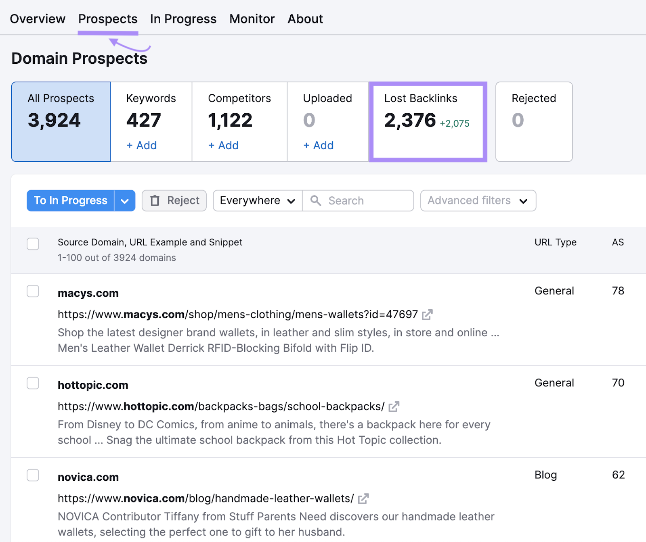The height and width of the screenshot is (542, 646).
Task: Select the Lost Backlinks prospects card
Action: [x=428, y=121]
